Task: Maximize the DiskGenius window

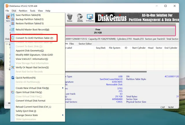Action: 166,6
